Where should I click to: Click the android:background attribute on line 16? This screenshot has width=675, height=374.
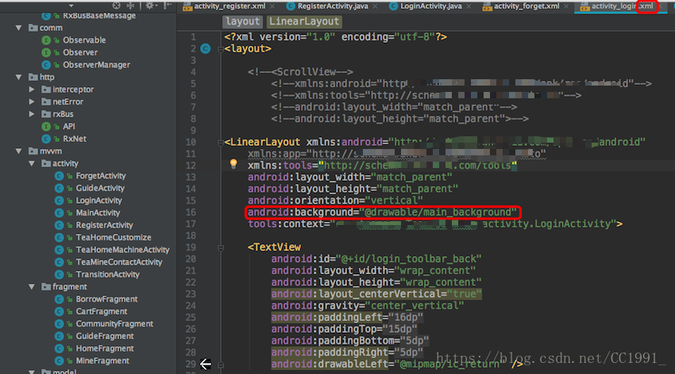pos(382,212)
